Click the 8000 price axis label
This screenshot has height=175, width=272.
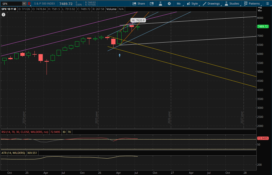click(x=260, y=18)
